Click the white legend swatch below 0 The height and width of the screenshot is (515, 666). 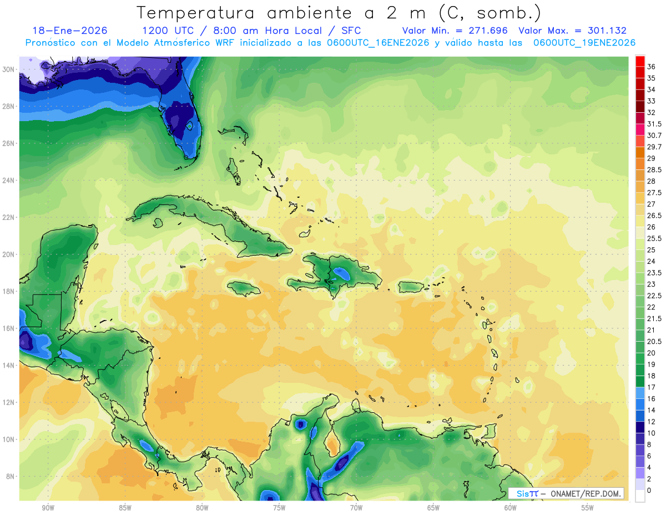640,496
